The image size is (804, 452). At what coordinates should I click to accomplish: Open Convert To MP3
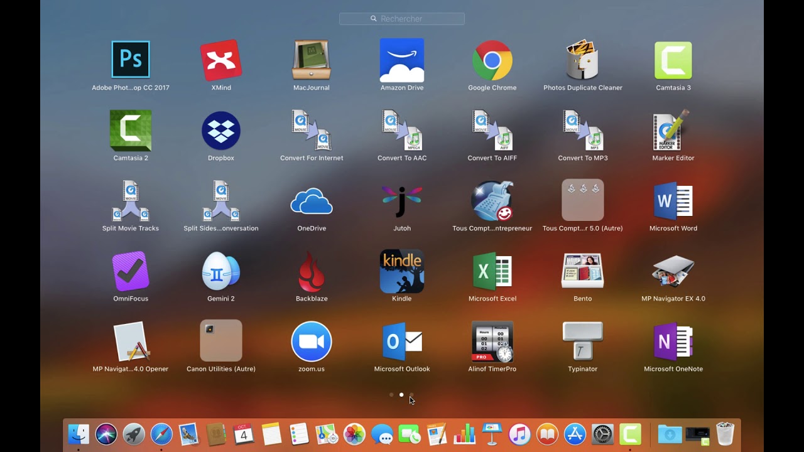click(x=583, y=130)
